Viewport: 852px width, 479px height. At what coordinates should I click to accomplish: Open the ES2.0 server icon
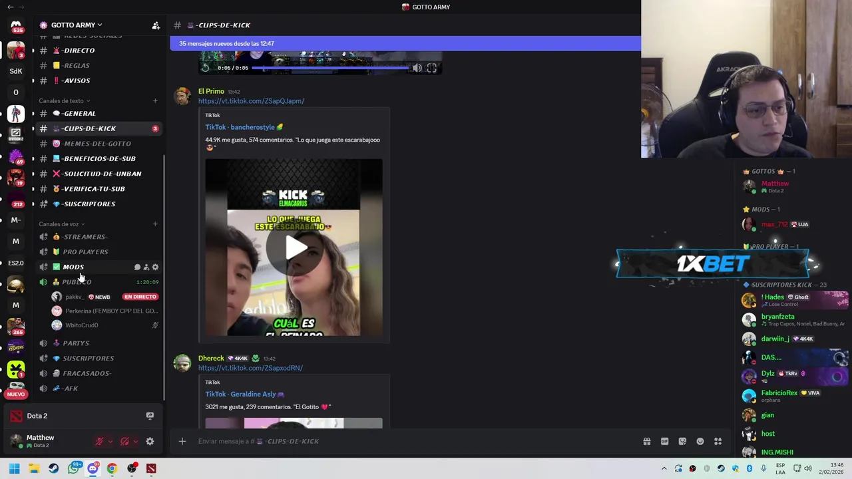point(16,263)
